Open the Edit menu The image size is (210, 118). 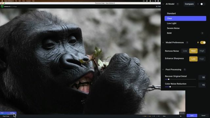coord(20,1)
